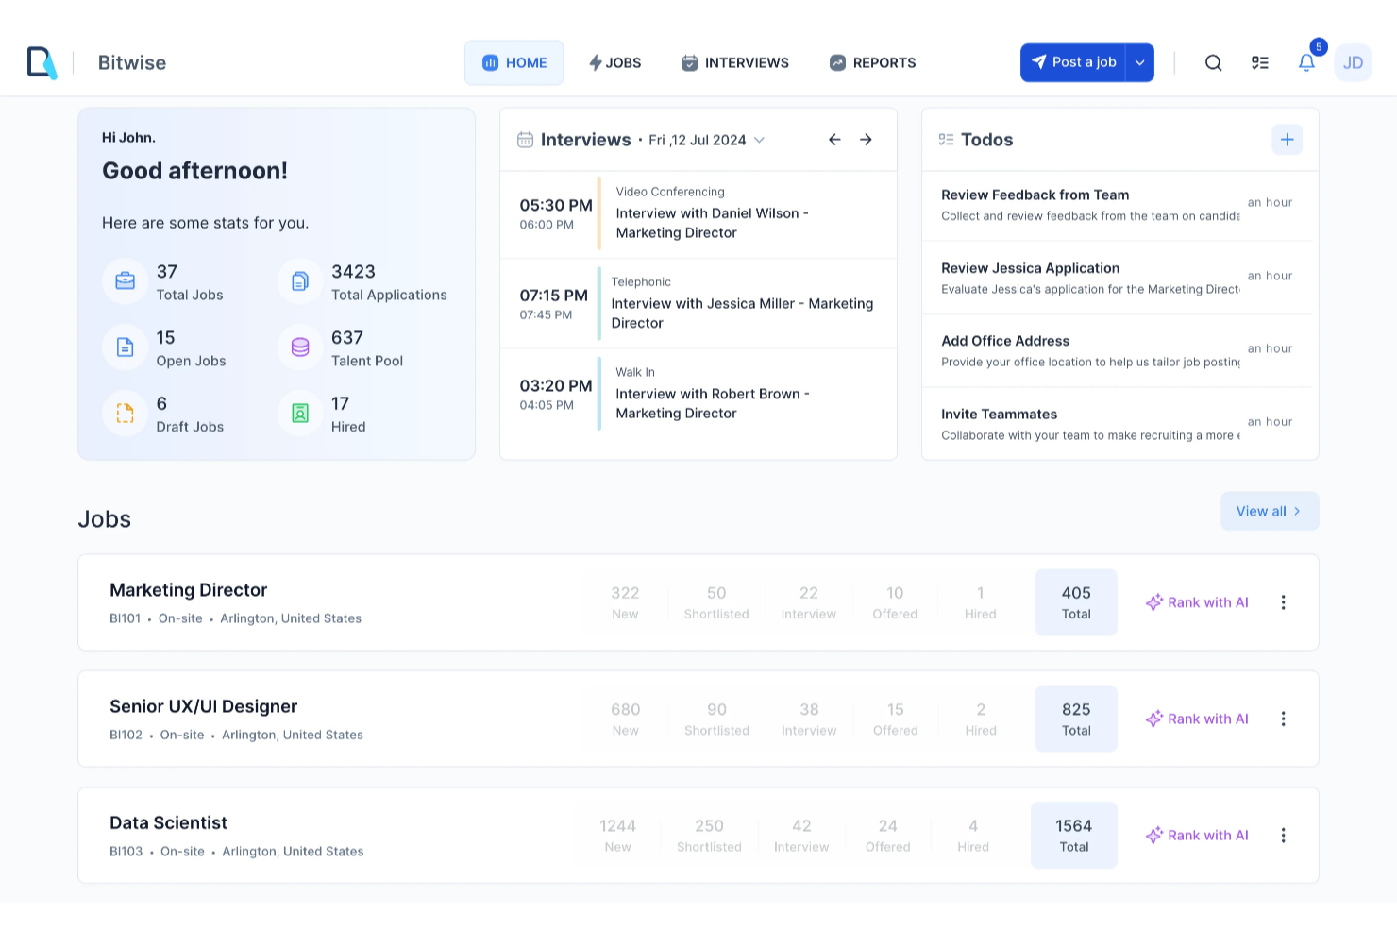Click the JD user avatar
Image resolution: width=1397 pixels, height=931 pixels.
pos(1353,62)
